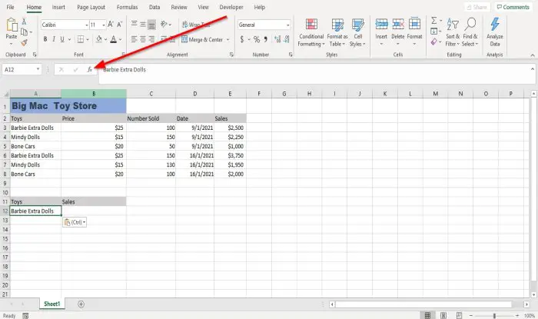Switch to the Developer tab
The image size is (538, 319).
point(231,7)
